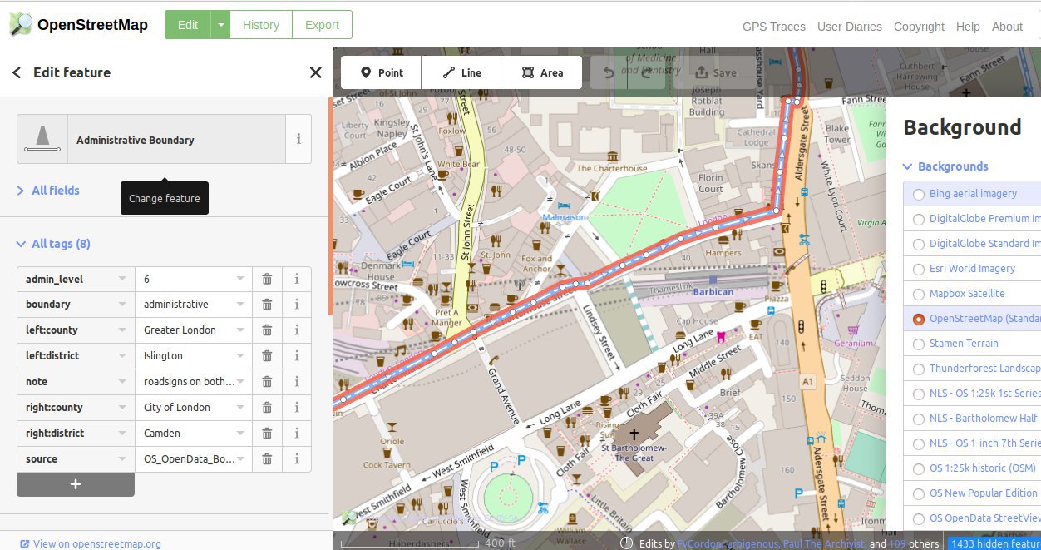This screenshot has height=550, width=1041.
Task: Open the About page
Action: coord(1007,27)
